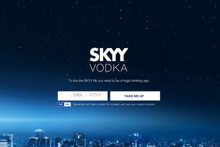Click the VODKA text under the logo
The image size is (220, 147).
[109, 68]
